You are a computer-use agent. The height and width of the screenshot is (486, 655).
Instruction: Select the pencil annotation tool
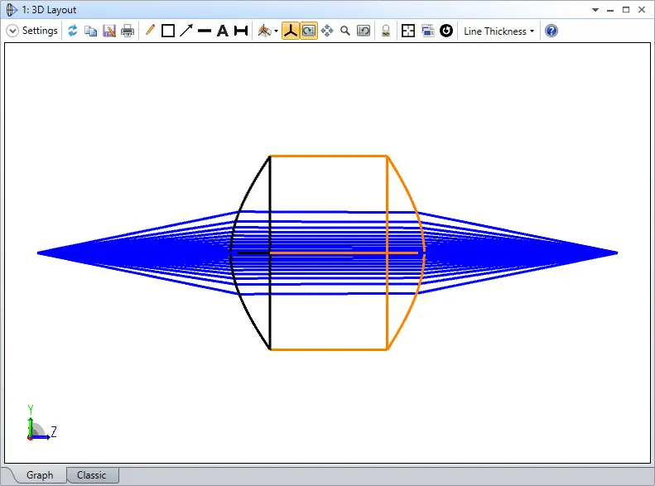[150, 31]
